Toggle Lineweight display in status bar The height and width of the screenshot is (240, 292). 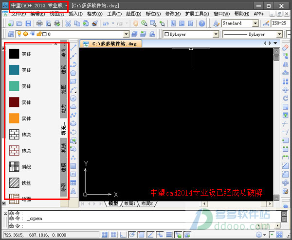tap(169, 235)
